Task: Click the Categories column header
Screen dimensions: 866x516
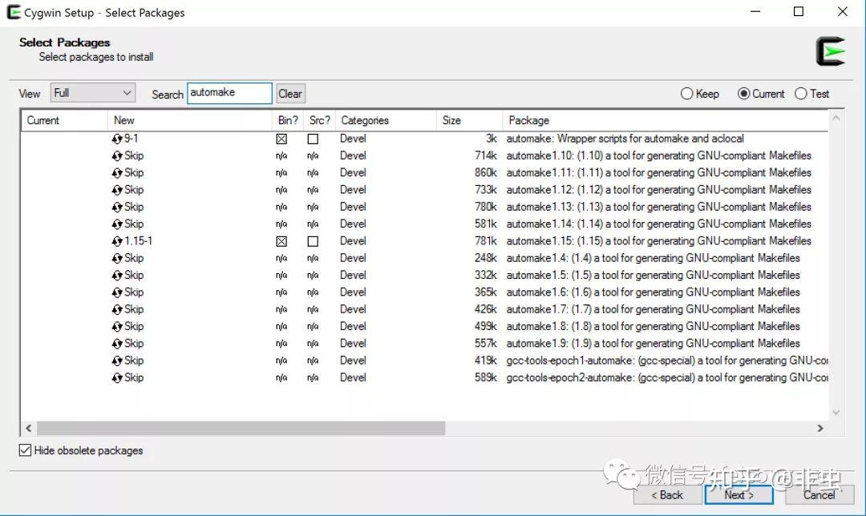Action: point(386,120)
